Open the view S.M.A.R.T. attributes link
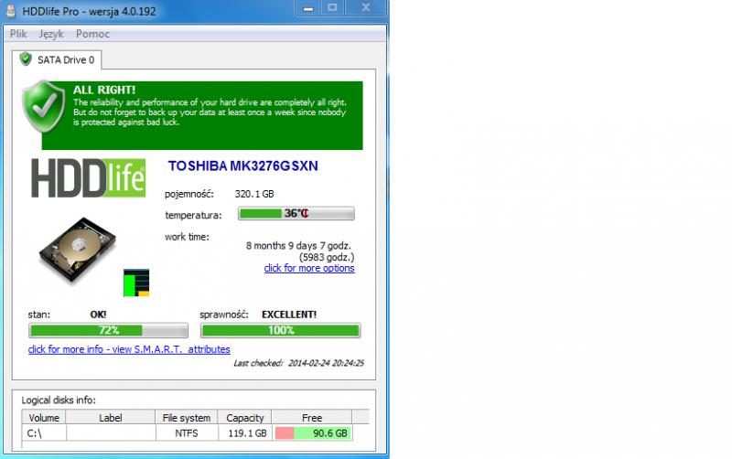Viewport: 732px width, 459px height. [129, 349]
